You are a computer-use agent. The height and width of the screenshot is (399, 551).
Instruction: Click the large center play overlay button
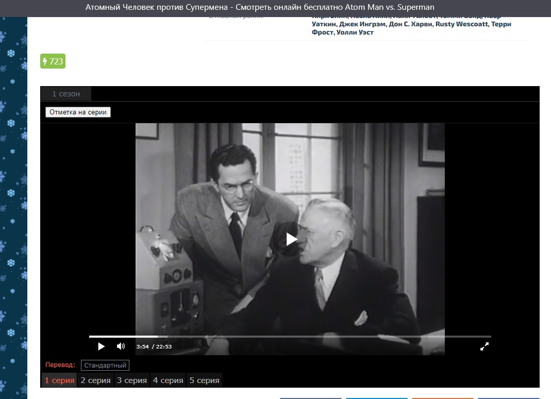[291, 239]
